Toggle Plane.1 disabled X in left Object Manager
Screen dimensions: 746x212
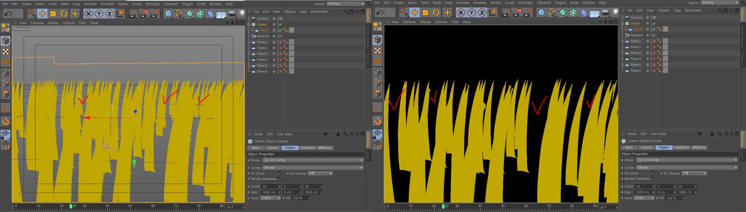(x=280, y=42)
